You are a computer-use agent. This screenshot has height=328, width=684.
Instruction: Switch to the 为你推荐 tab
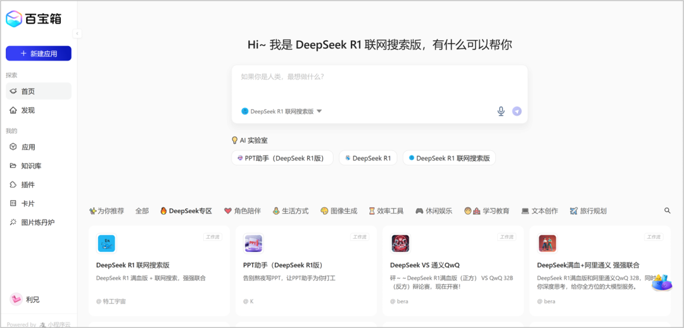pos(106,211)
